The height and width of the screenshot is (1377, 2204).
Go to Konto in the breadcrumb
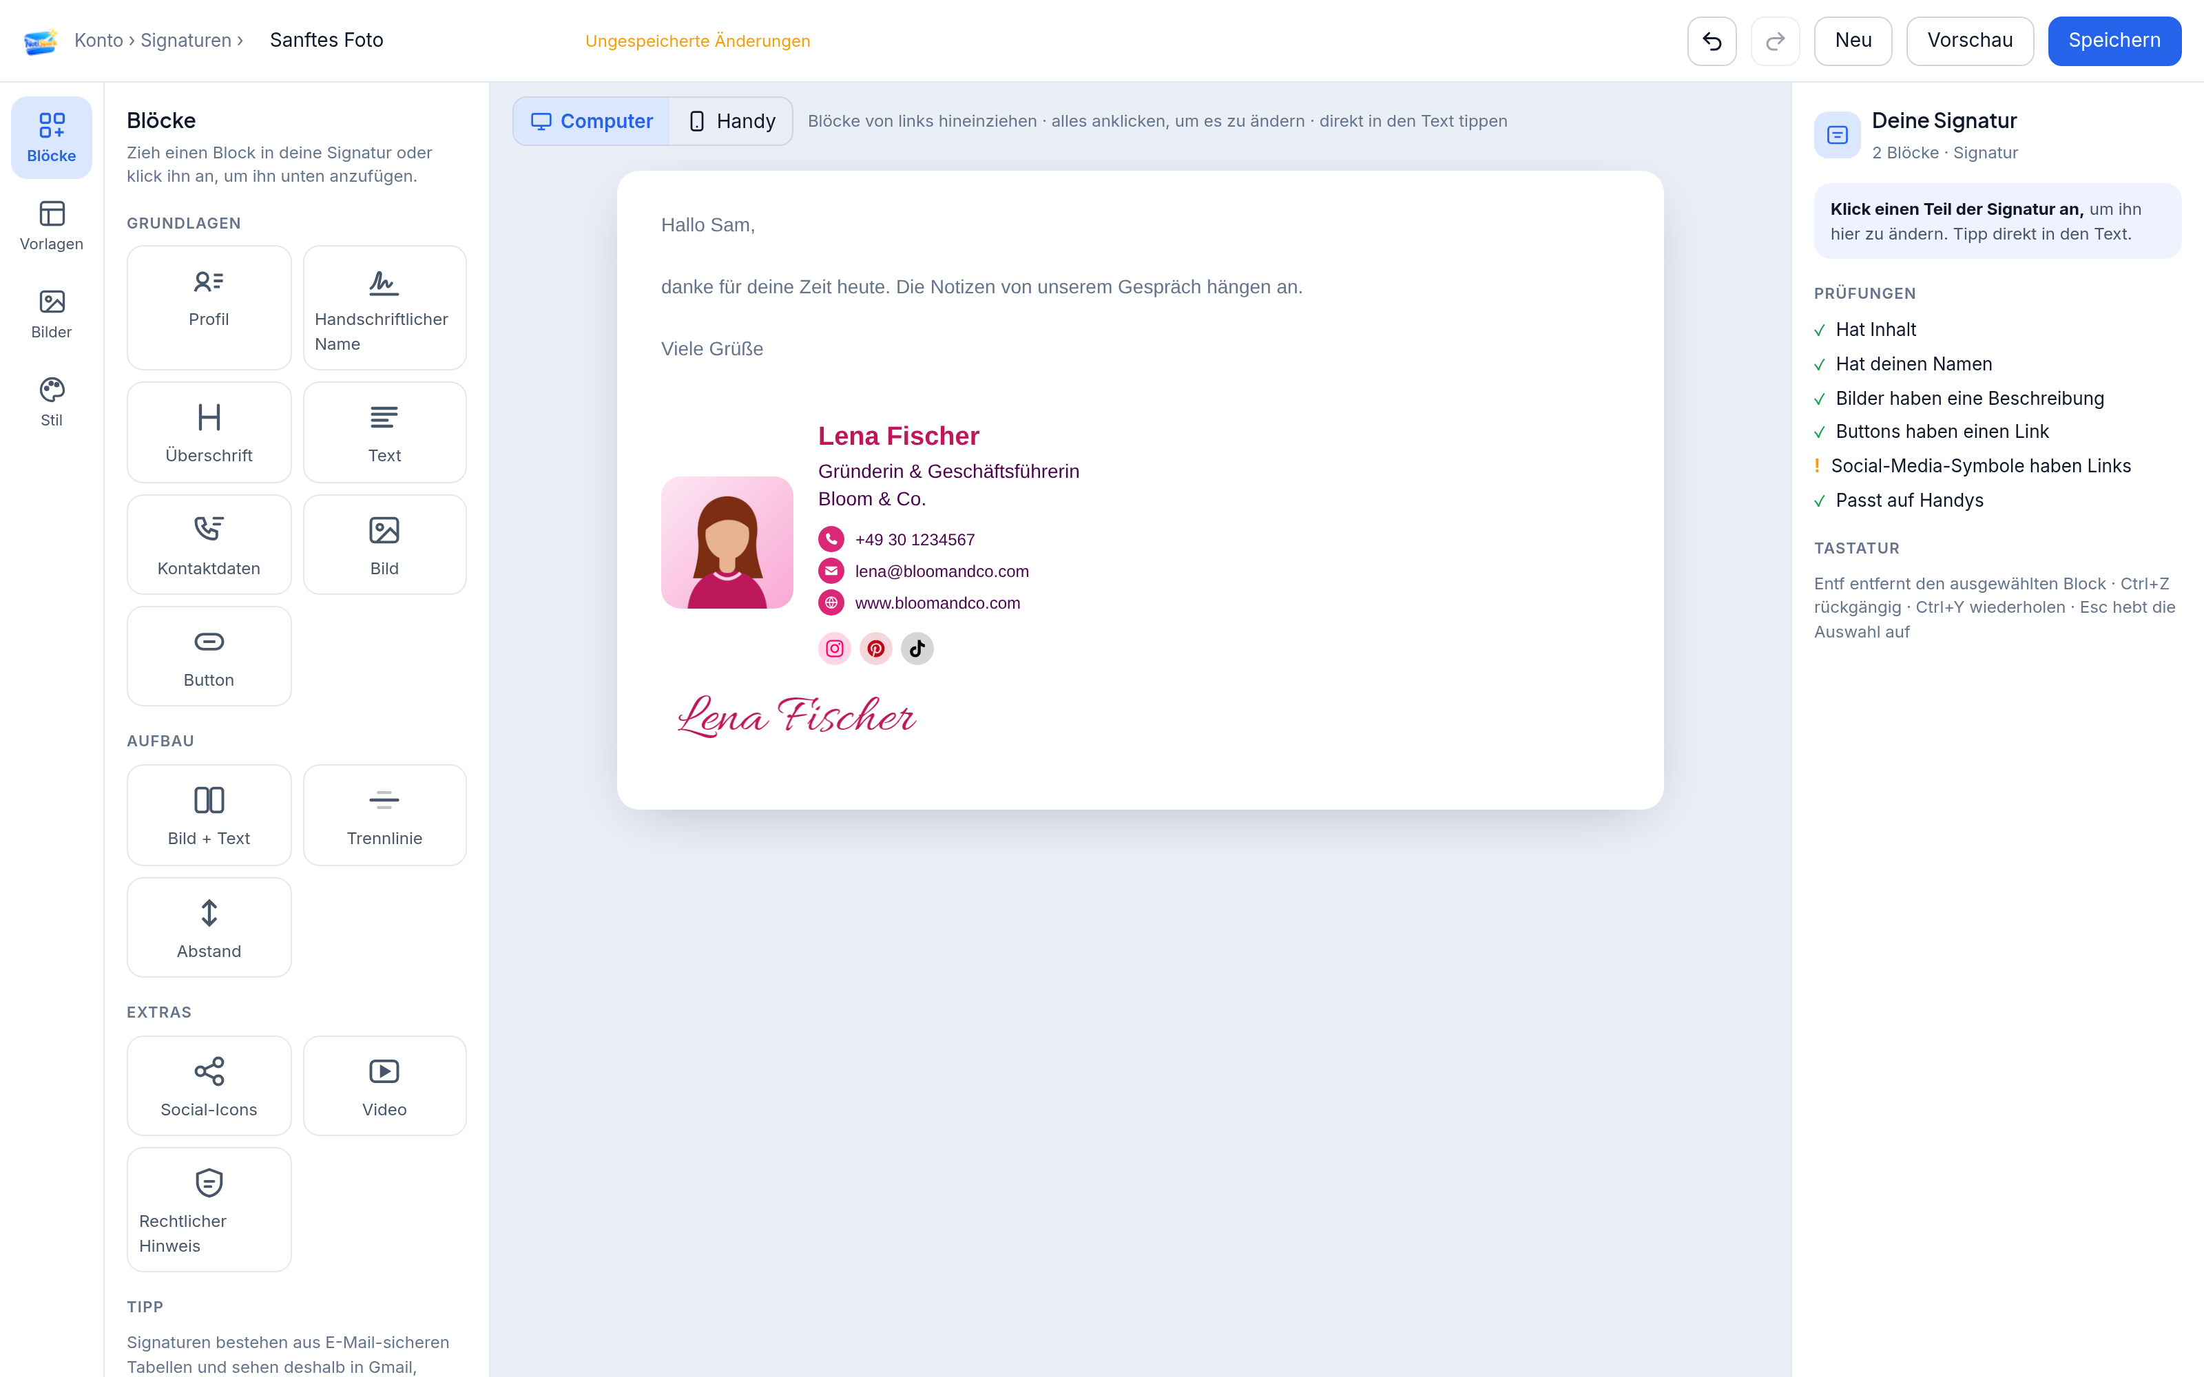click(x=98, y=40)
